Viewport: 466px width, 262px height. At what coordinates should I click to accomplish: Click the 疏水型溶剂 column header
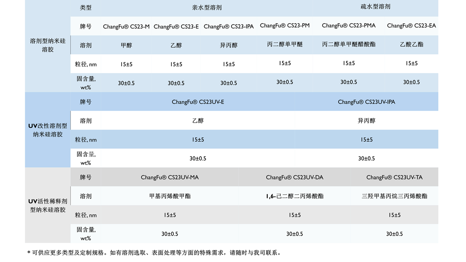[x=375, y=7]
